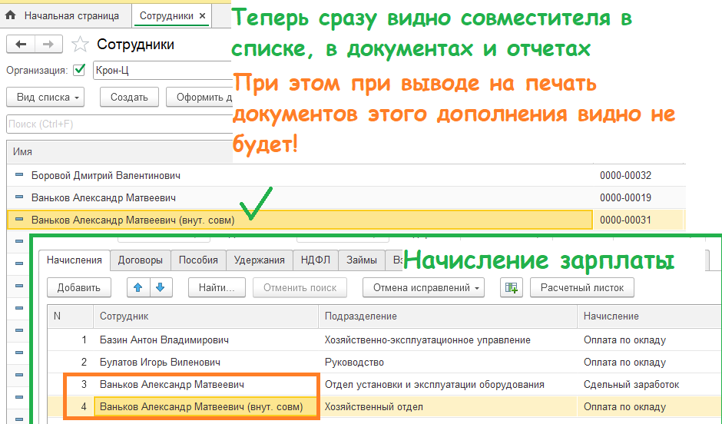Open the home icon on Начальная страница tab
Screen dimensions: 722x424
pyautogui.click(x=11, y=15)
